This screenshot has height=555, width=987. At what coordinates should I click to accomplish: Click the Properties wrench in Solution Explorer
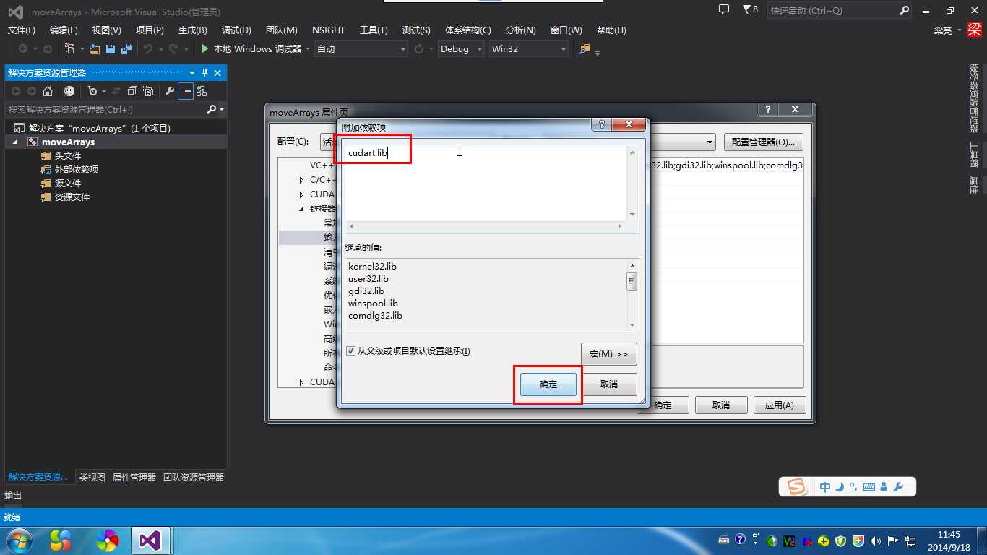[x=170, y=91]
